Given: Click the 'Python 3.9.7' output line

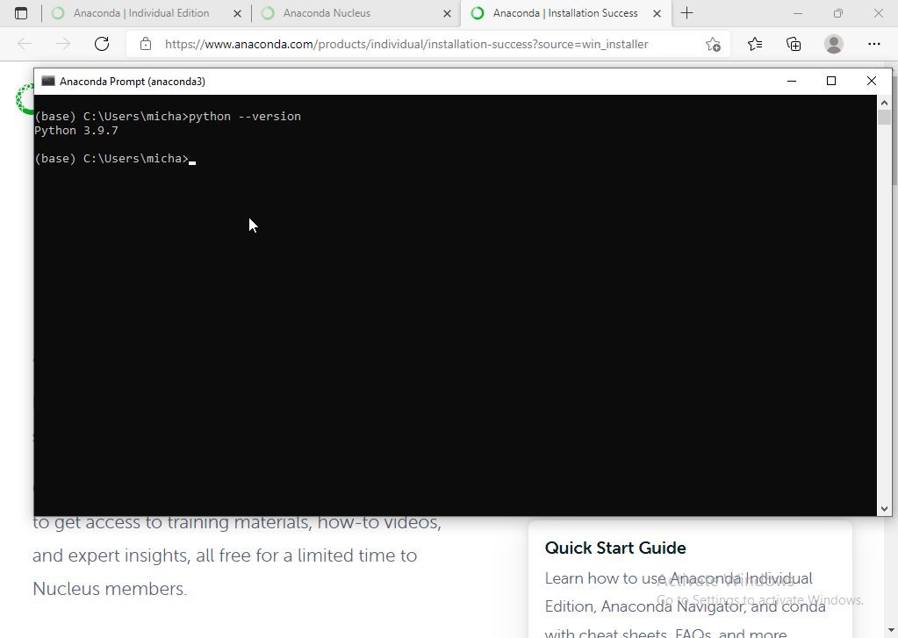Looking at the screenshot, I should click(76, 131).
